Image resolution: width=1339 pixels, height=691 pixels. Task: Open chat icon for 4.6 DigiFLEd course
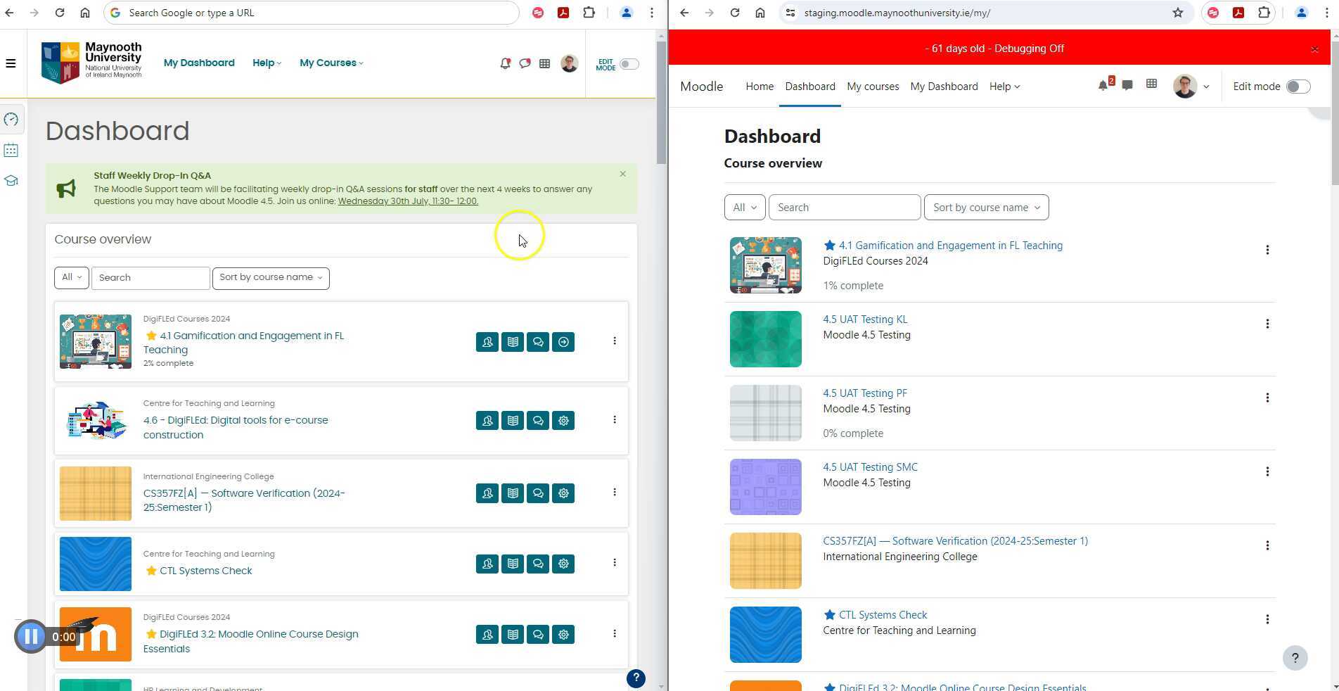pyautogui.click(x=538, y=421)
